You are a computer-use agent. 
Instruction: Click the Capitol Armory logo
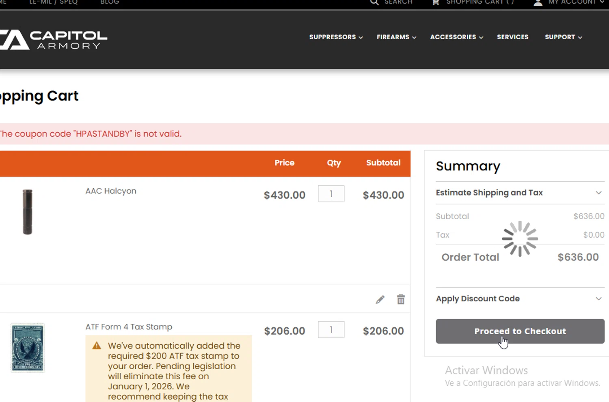(x=54, y=40)
